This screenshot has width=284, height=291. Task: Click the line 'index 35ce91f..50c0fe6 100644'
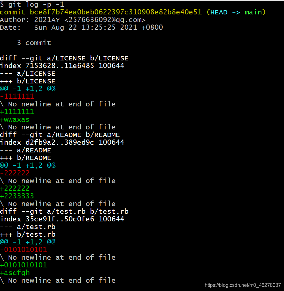tap(62, 219)
